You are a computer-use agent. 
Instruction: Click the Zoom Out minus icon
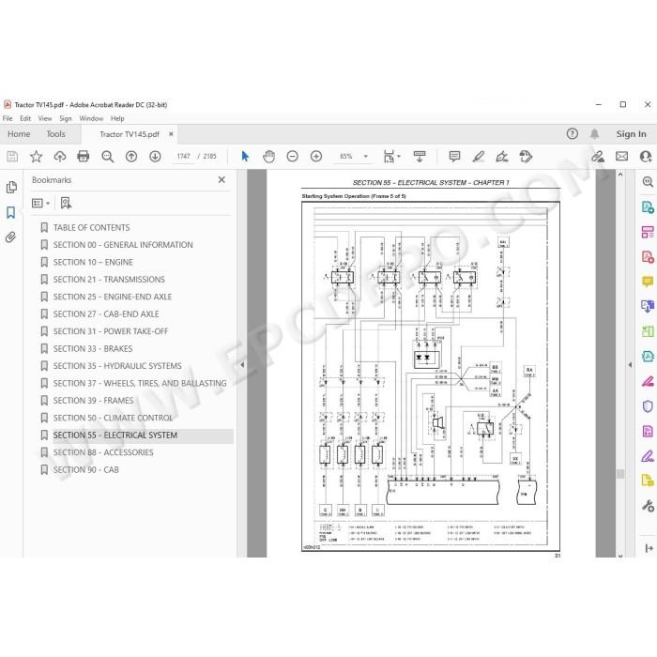point(293,157)
